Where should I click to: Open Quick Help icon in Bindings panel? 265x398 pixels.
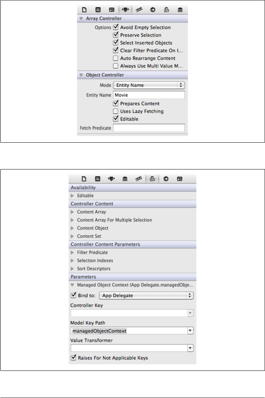tap(98, 179)
